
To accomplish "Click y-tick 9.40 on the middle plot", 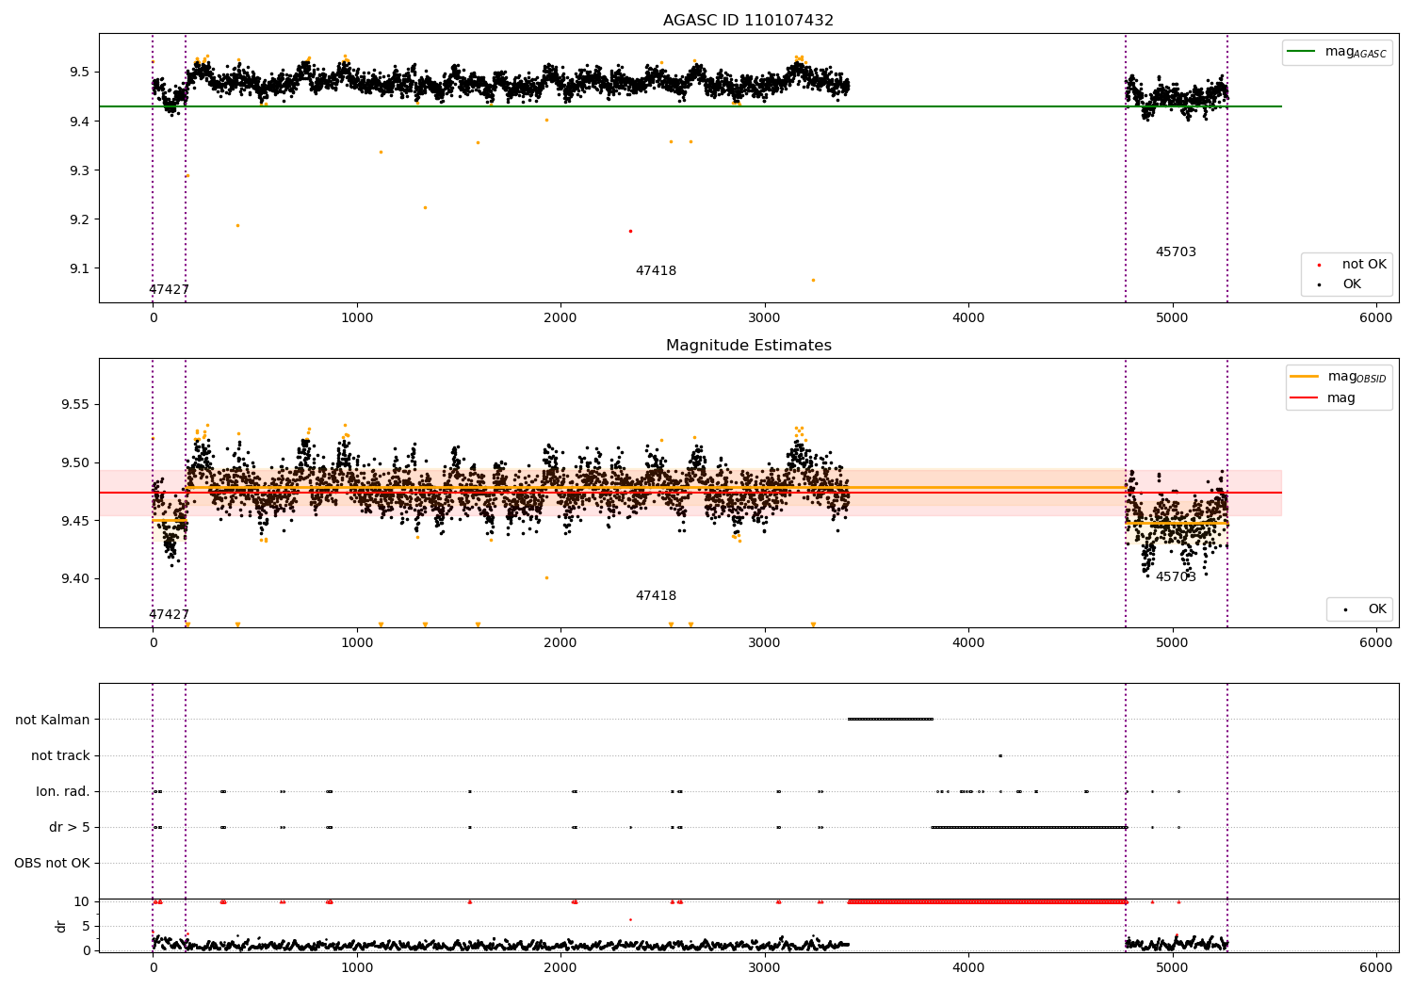I will click(x=74, y=579).
